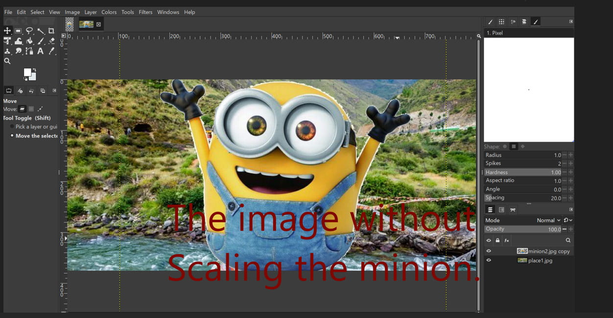Swap foreground and background colors arrow
This screenshot has height=318, width=613.
pos(34,70)
